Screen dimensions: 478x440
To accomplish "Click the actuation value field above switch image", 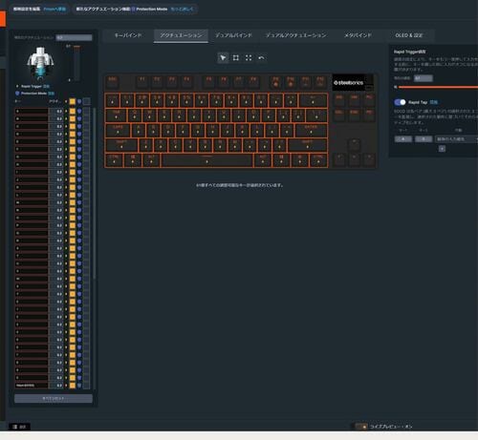I will coord(74,37).
